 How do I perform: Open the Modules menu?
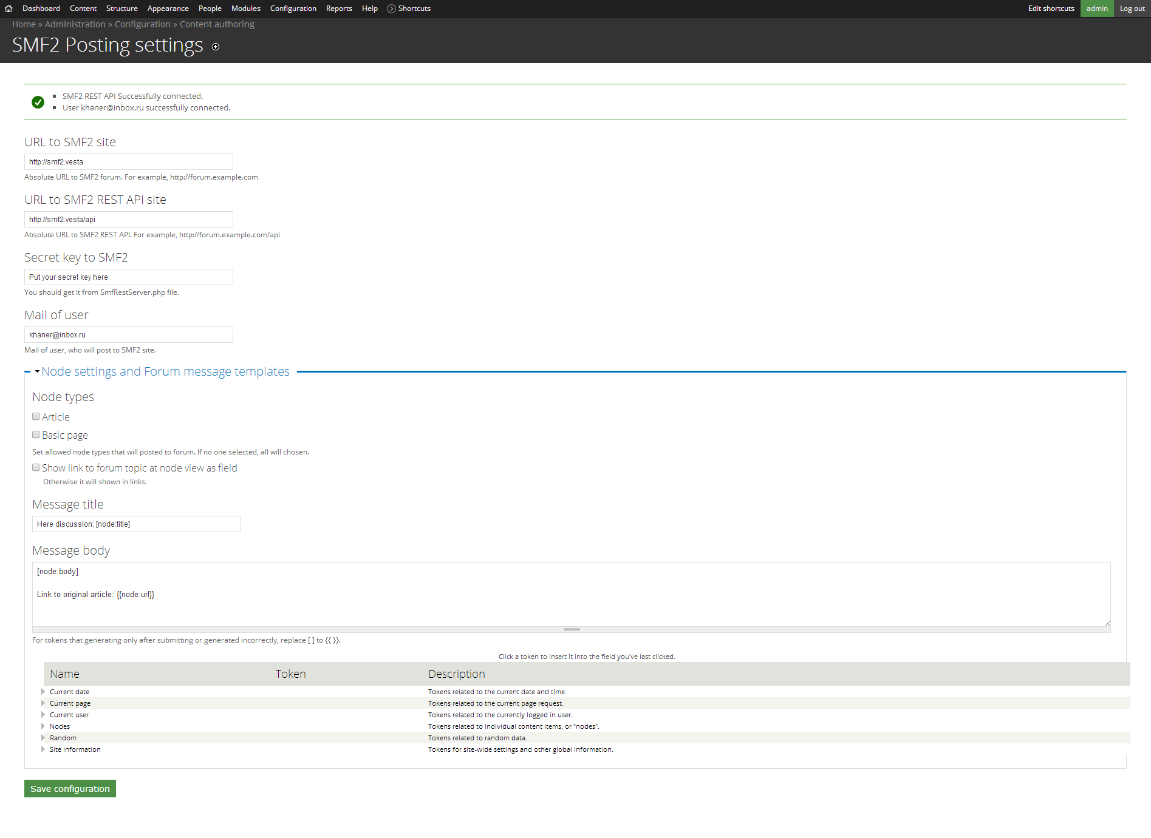pos(246,8)
